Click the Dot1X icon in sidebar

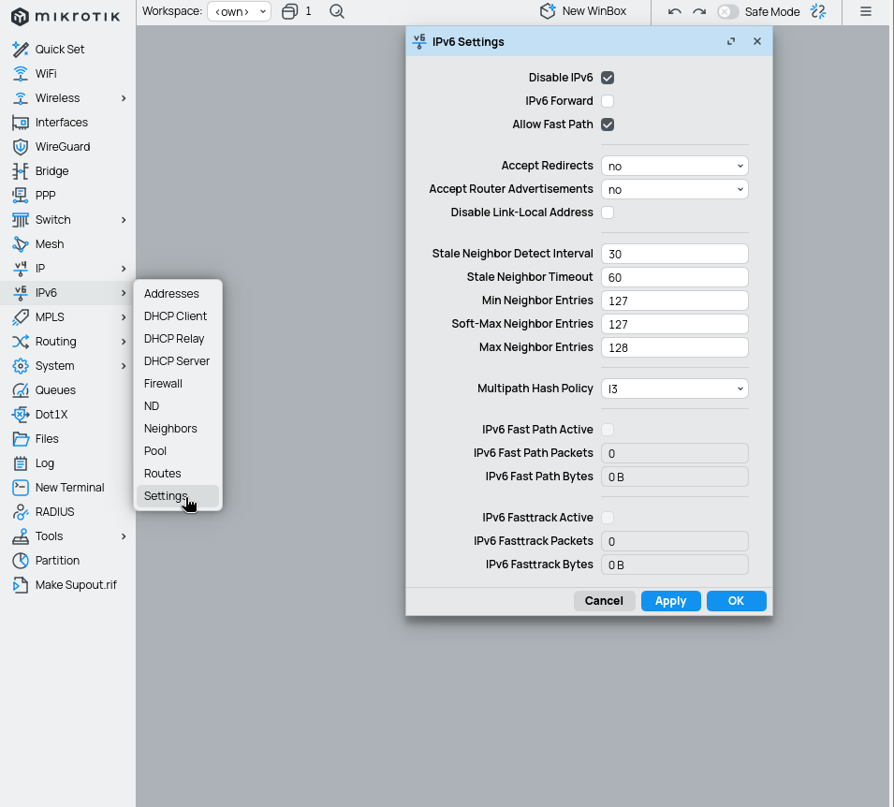click(21, 415)
